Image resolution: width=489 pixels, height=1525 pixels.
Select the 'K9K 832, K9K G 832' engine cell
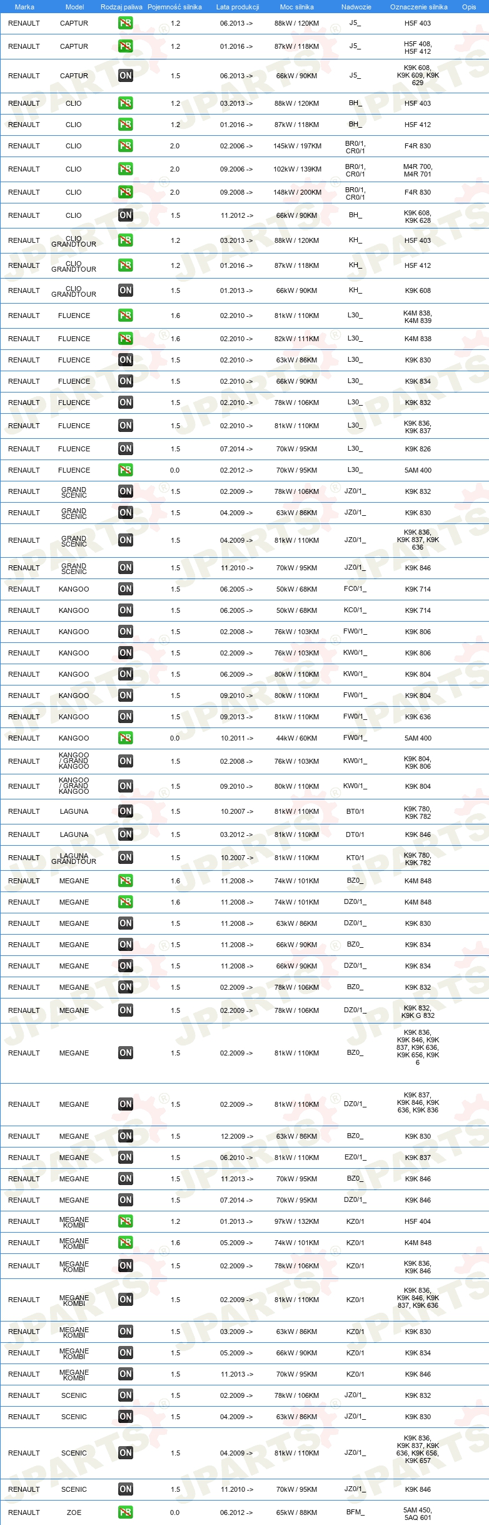tap(418, 1012)
